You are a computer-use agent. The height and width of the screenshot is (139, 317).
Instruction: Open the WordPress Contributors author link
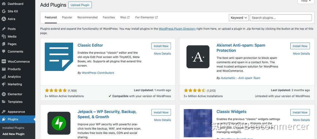[98, 73]
